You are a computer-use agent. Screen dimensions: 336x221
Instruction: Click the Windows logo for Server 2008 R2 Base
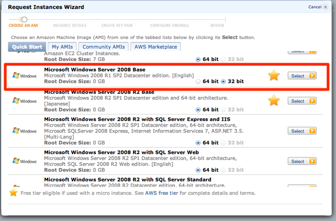coord(25,101)
